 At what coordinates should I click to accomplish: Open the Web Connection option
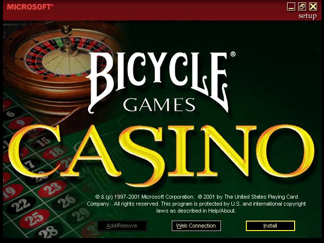pos(196,226)
